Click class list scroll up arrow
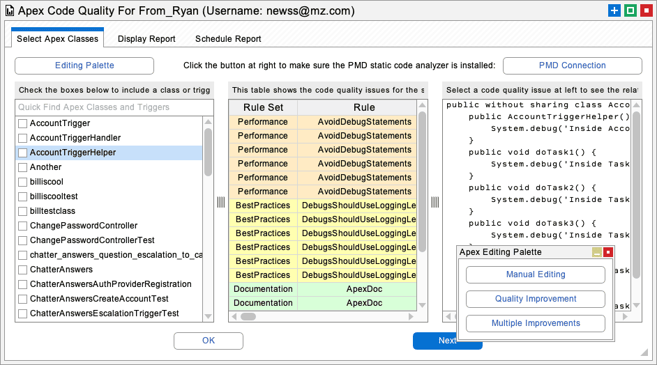Image resolution: width=657 pixels, height=365 pixels. tap(208, 122)
